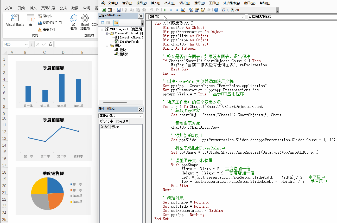Open the 运行(R) menu
Image resolution: width=337 pixels, height=223 pixels.
(x=199, y=3)
